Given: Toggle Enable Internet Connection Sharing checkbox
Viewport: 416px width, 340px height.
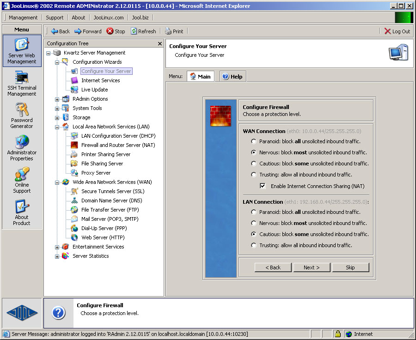Looking at the screenshot, I should point(263,186).
